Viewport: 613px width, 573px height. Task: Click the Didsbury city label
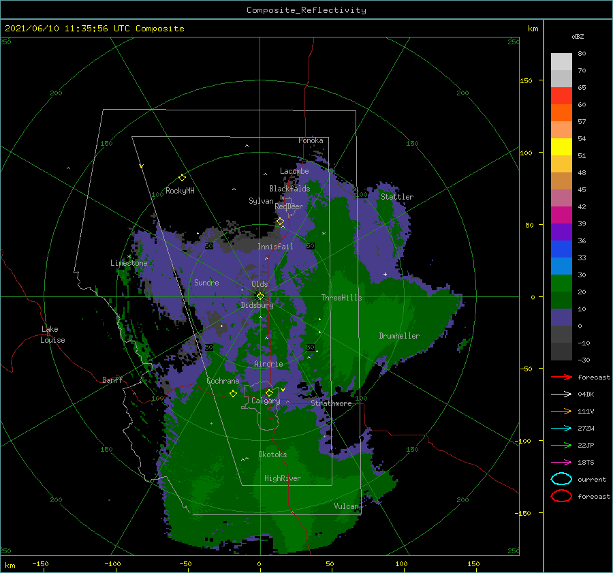[x=257, y=305]
